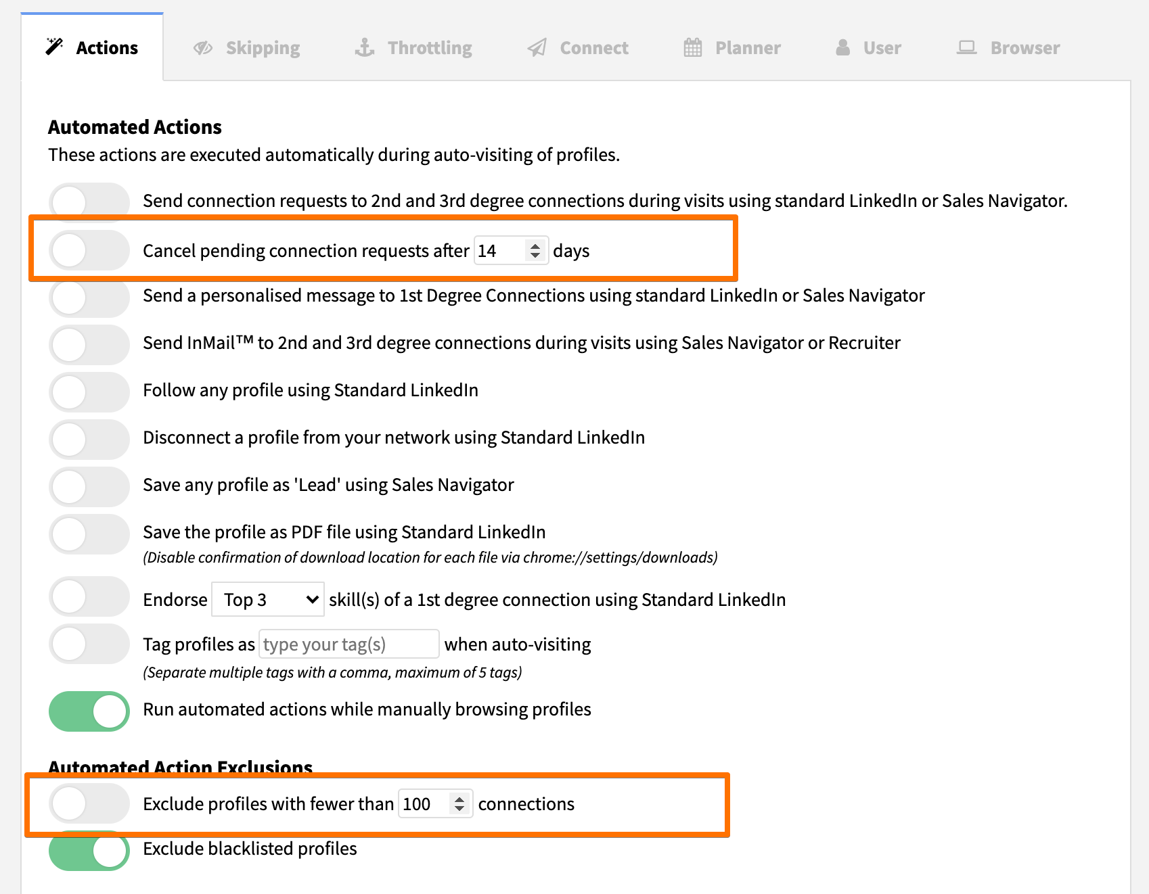Click the 'type your tag(s)' input field

pyautogui.click(x=349, y=644)
